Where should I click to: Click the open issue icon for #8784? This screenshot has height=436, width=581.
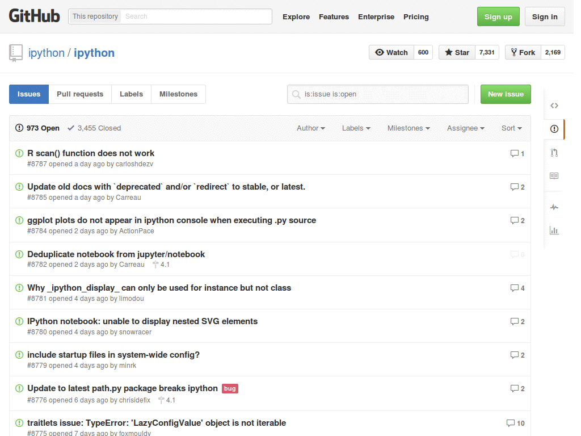(x=19, y=220)
